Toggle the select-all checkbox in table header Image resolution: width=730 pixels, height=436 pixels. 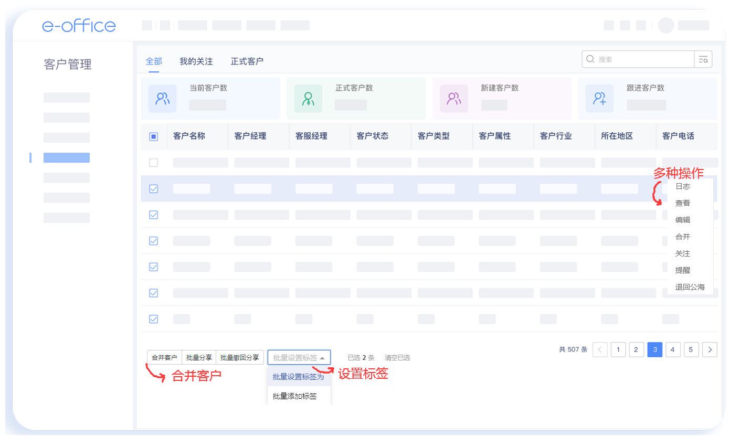[154, 136]
